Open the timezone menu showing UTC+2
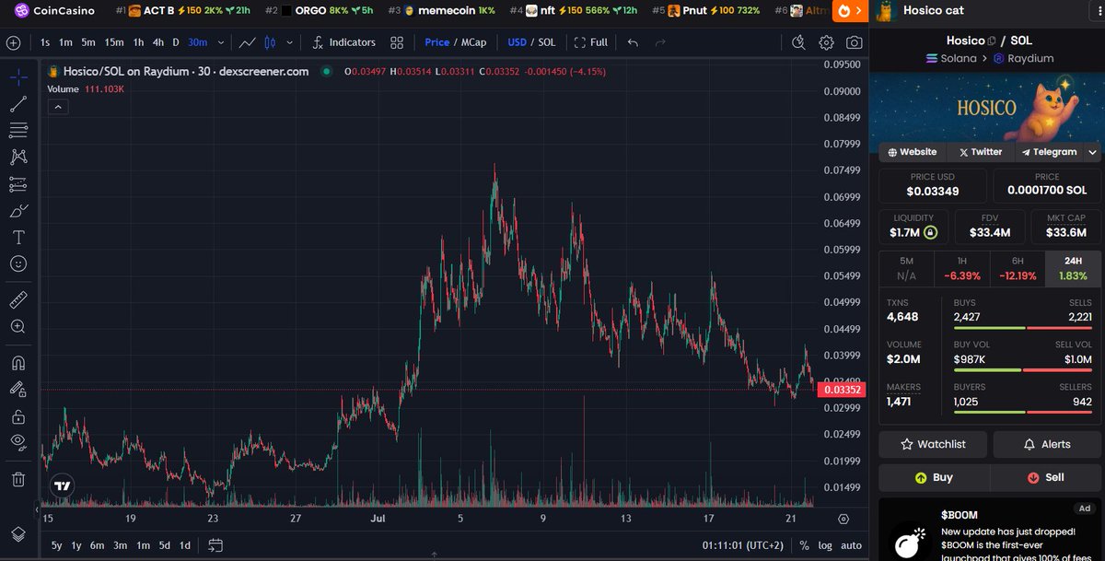The width and height of the screenshot is (1105, 561). [743, 545]
